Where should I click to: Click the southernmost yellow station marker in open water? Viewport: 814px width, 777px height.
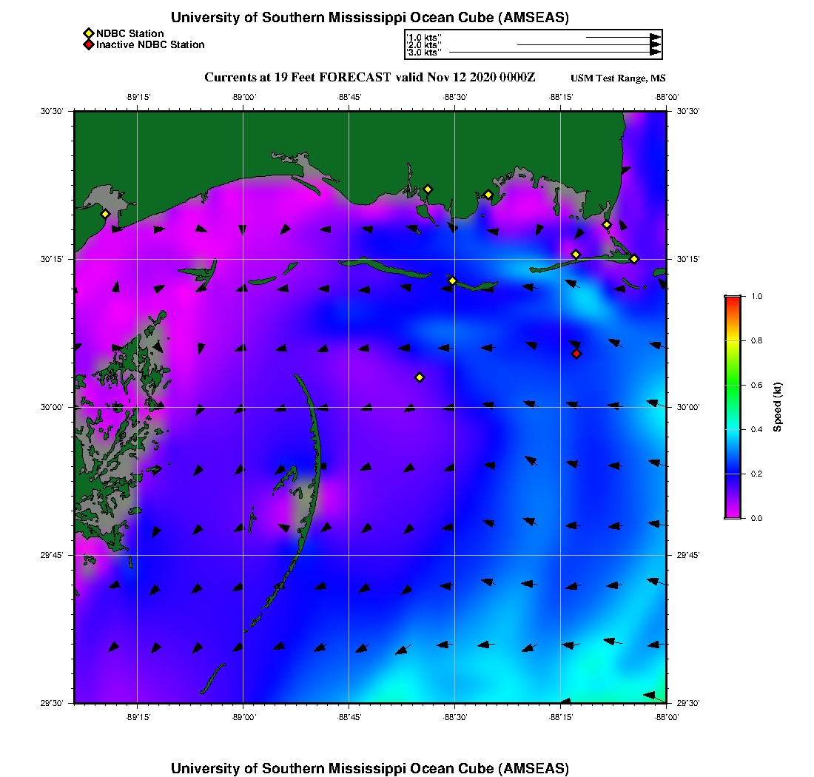[x=420, y=377]
